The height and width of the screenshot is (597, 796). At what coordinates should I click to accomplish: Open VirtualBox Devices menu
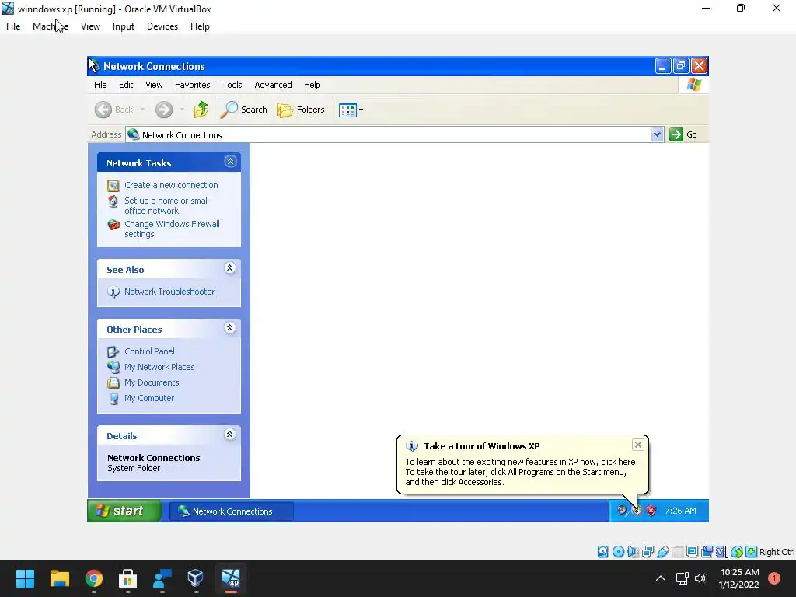162,26
